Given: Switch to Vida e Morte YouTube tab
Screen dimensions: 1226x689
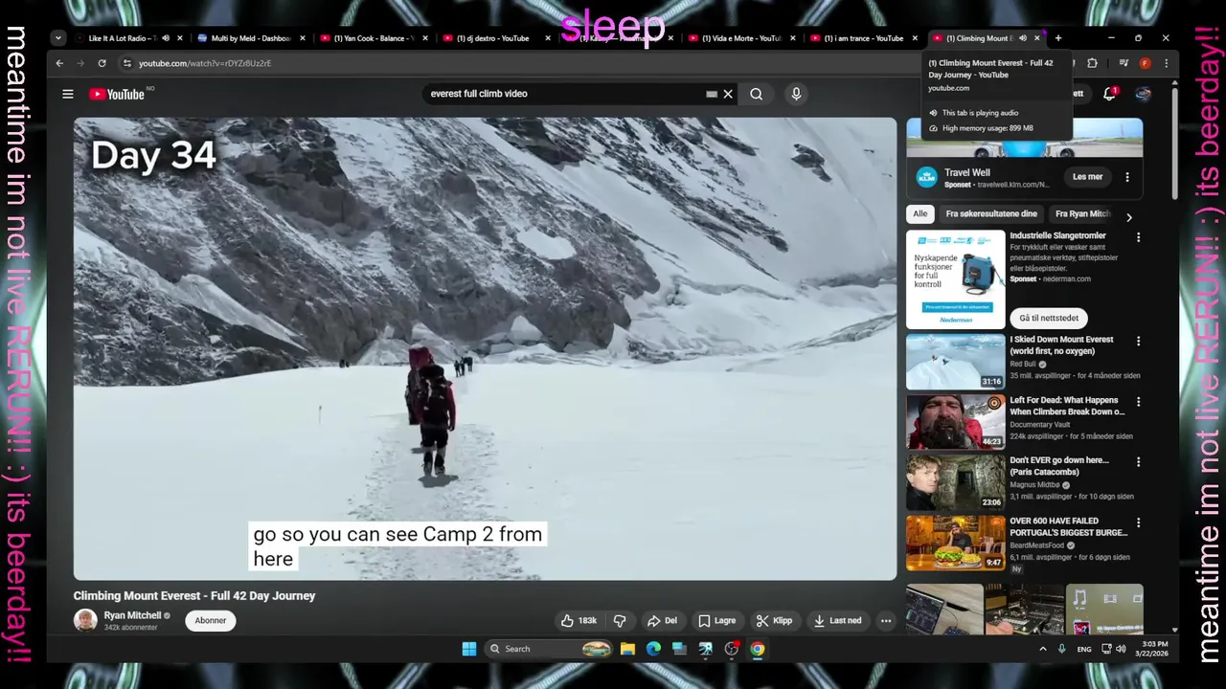Looking at the screenshot, I should pyautogui.click(x=739, y=38).
